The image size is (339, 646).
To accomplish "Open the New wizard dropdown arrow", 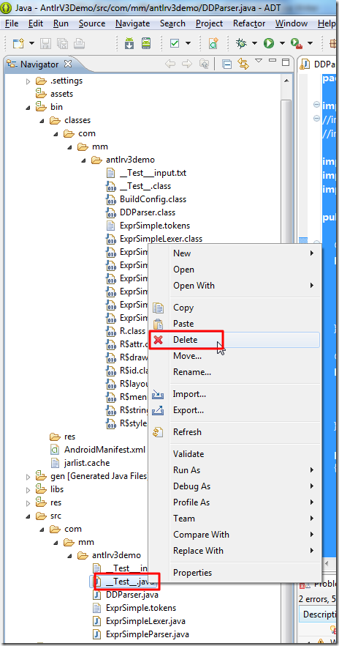I will (31, 43).
